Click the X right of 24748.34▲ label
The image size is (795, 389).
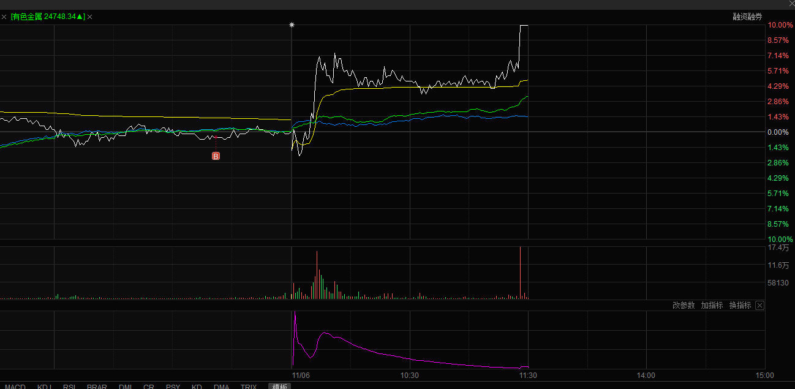(90, 17)
